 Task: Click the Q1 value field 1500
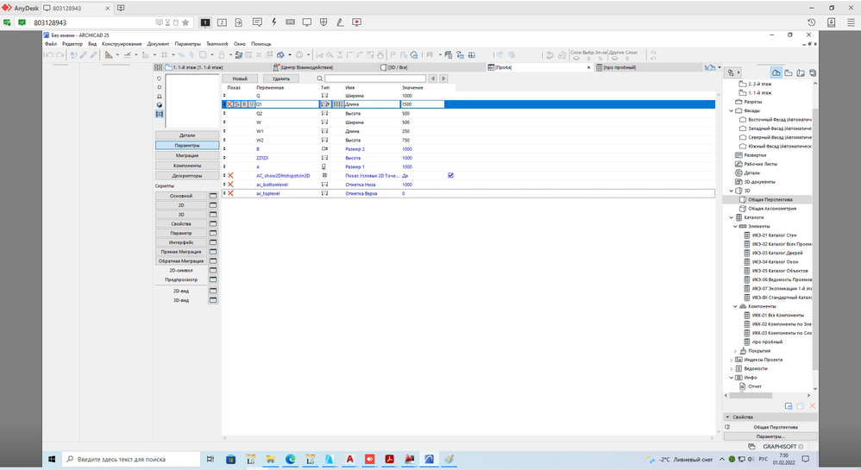422,104
